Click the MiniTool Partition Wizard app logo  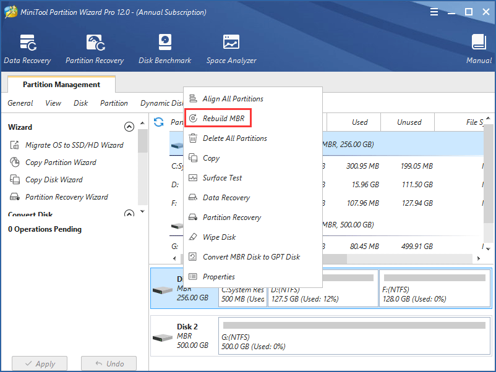11,12
